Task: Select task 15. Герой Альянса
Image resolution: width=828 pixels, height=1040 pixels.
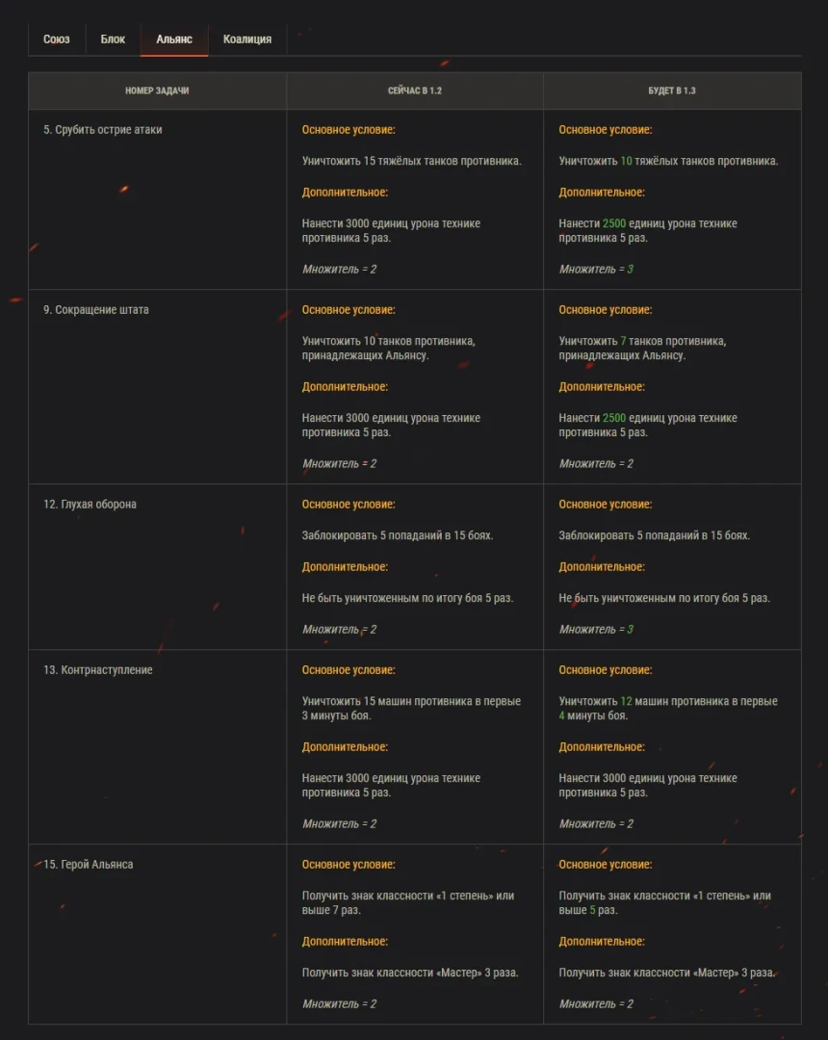Action: click(x=89, y=865)
